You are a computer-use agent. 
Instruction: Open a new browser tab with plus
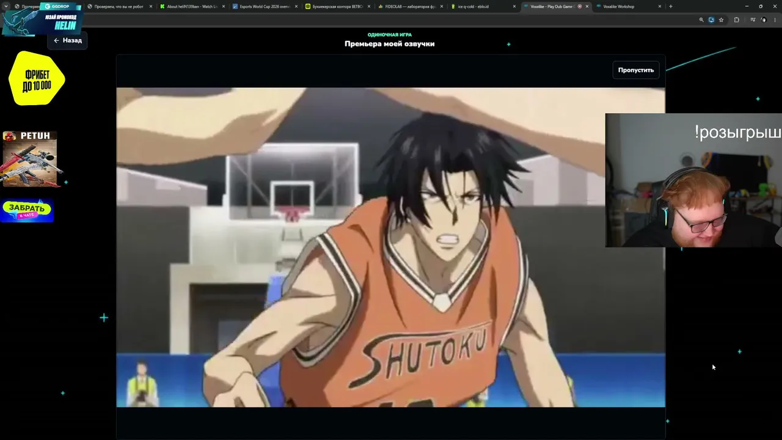point(671,6)
